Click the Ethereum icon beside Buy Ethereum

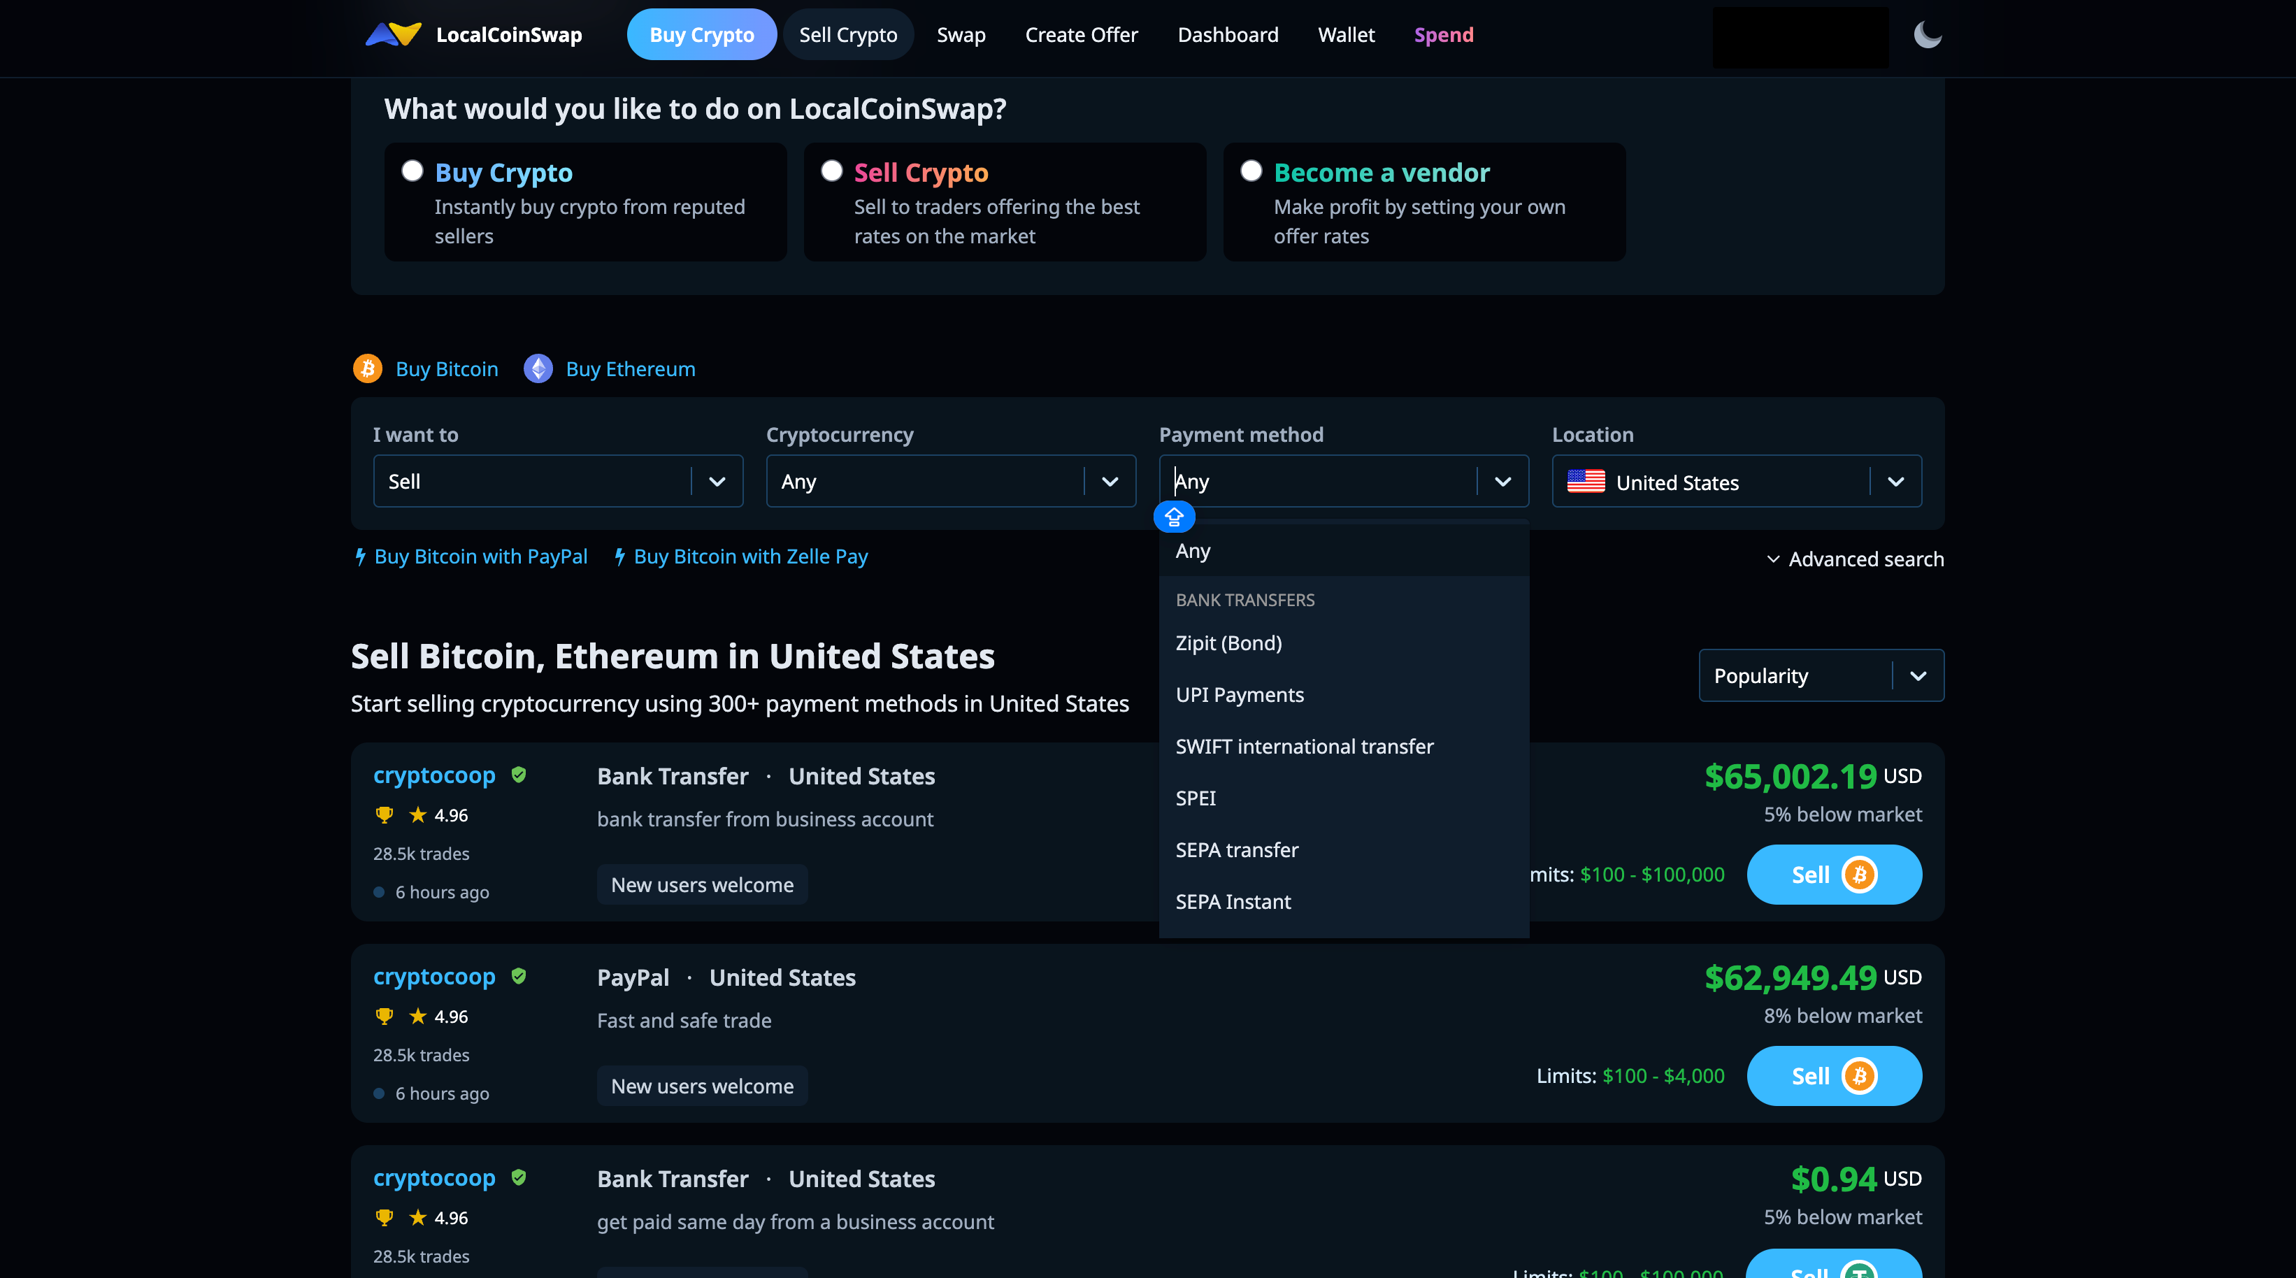pos(538,369)
